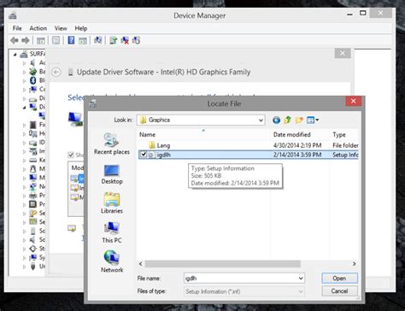Select the igdlh file name
Viewport: 405px width, 311px height.
(x=163, y=155)
